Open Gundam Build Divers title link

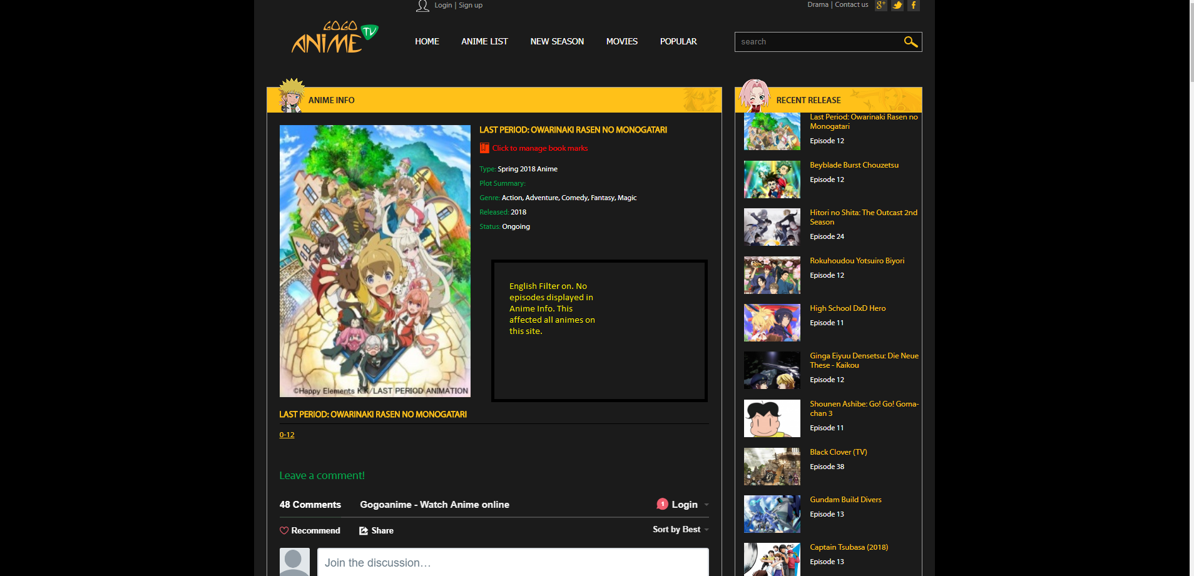(x=845, y=500)
